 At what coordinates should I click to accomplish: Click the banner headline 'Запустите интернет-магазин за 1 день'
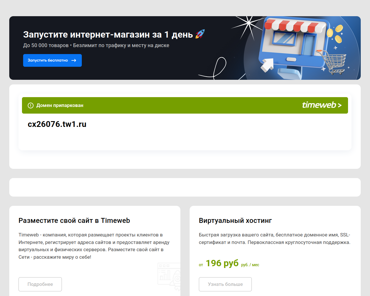108,34
